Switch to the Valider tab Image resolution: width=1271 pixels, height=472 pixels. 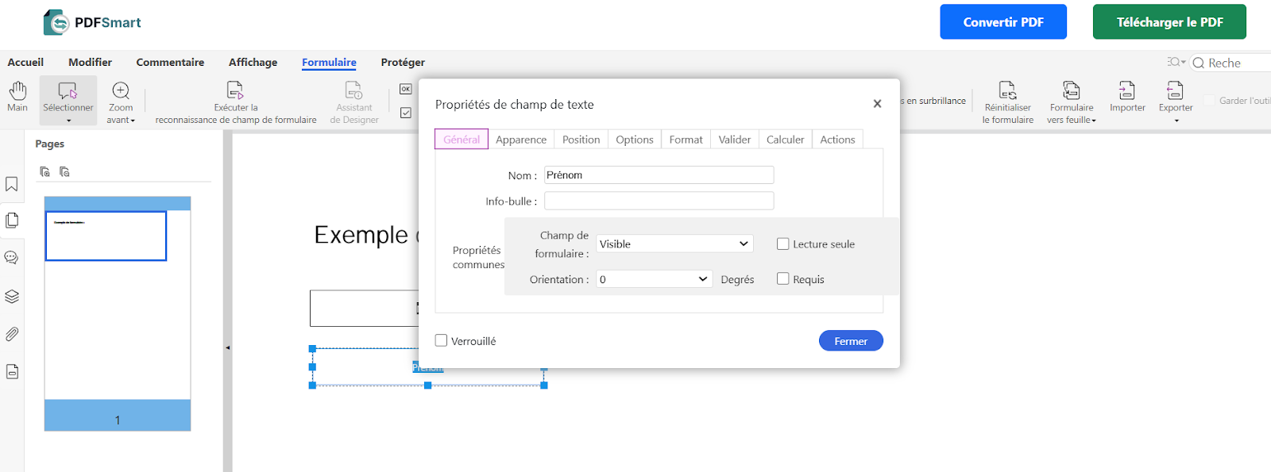pyautogui.click(x=734, y=139)
